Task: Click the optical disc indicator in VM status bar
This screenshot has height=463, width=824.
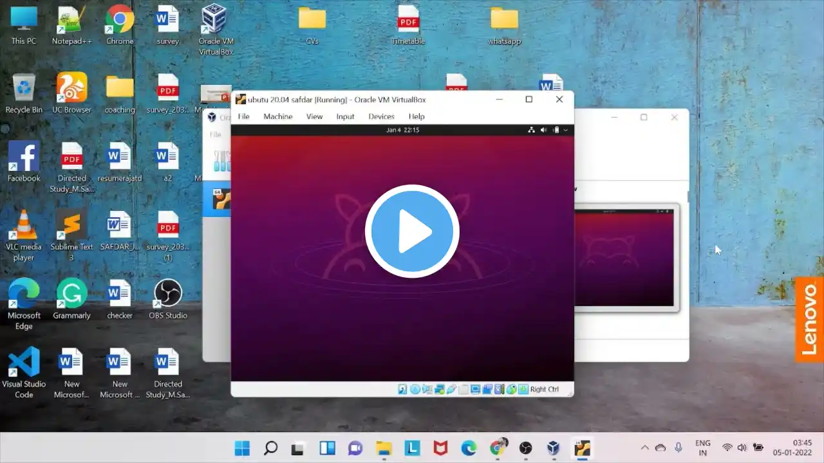Action: point(415,389)
